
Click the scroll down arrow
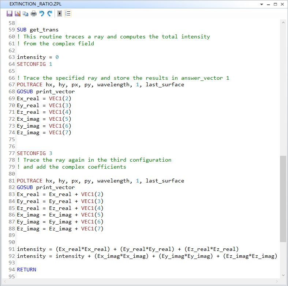click(283, 275)
